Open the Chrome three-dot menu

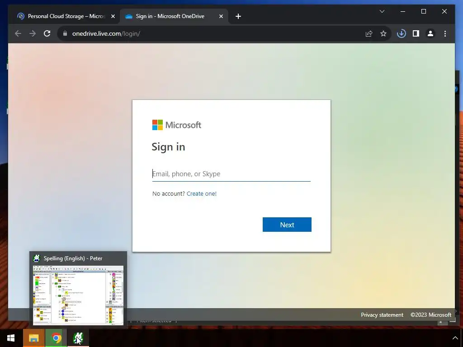(445, 33)
